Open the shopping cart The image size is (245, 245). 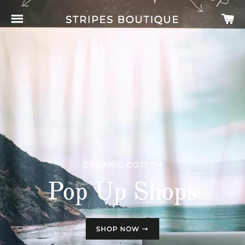[x=227, y=19]
